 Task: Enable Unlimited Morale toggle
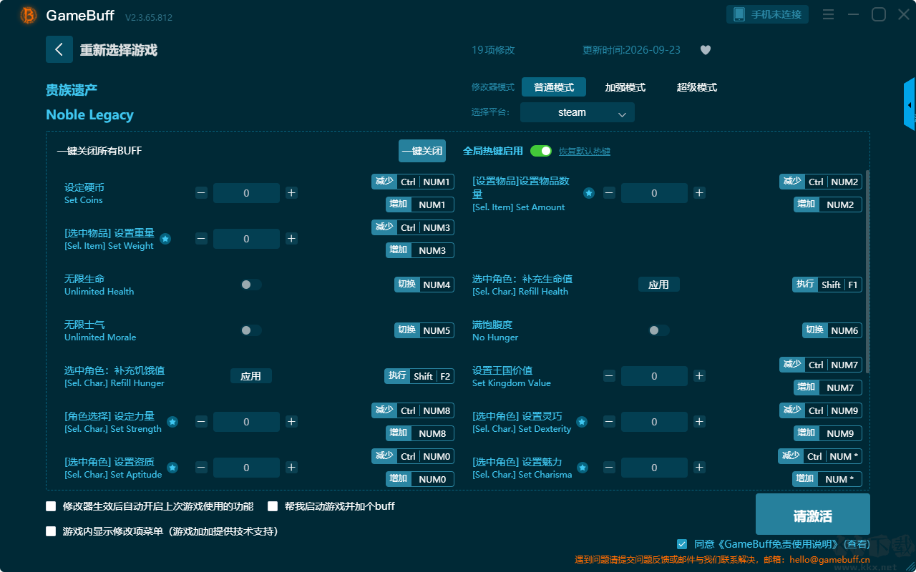click(251, 330)
